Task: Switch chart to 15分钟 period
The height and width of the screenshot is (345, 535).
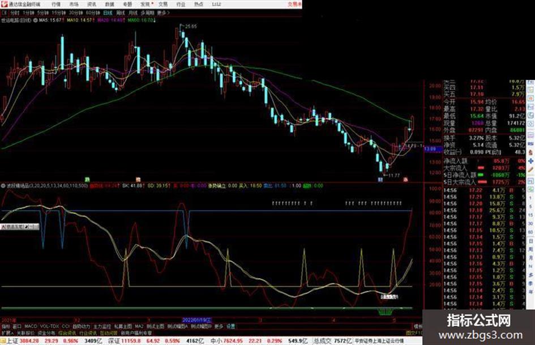Action: tap(58, 12)
